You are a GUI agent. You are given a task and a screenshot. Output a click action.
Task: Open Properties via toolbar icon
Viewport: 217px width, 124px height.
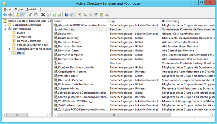49,15
